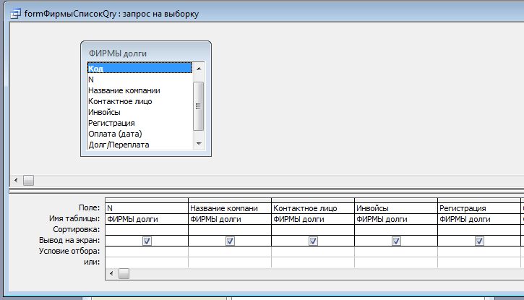524x300 pixels.
Task: Click the field list scroll down arrow
Action: 199,145
